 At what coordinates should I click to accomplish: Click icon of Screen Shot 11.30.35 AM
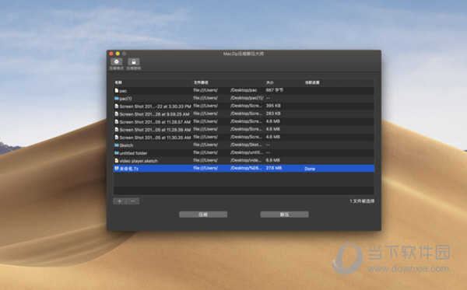(x=117, y=137)
